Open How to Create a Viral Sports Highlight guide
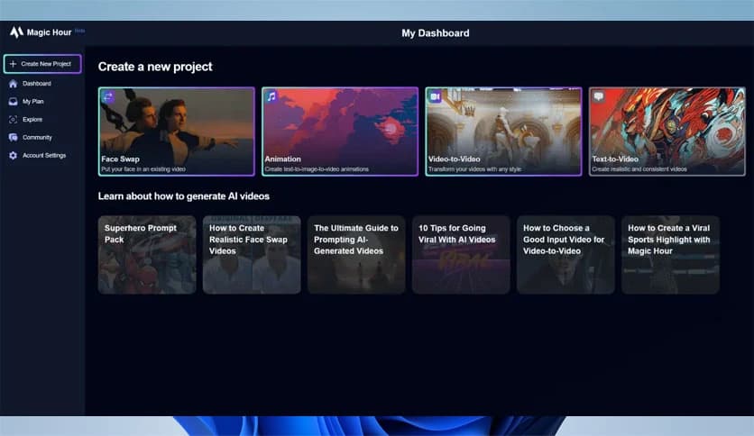 (670, 255)
